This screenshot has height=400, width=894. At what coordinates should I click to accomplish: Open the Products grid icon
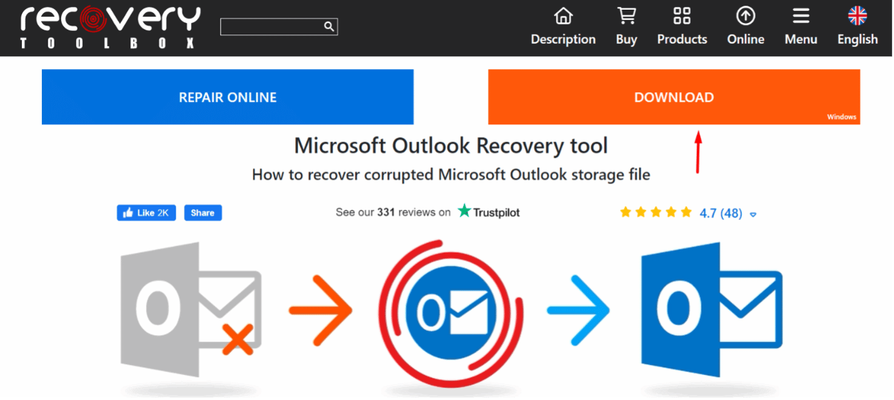click(682, 16)
